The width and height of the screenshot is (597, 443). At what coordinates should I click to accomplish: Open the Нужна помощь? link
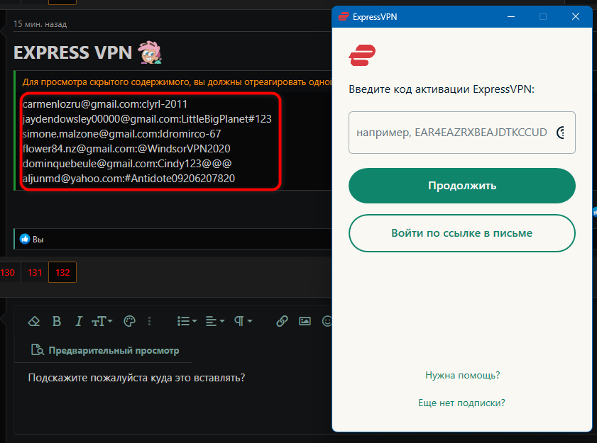462,376
